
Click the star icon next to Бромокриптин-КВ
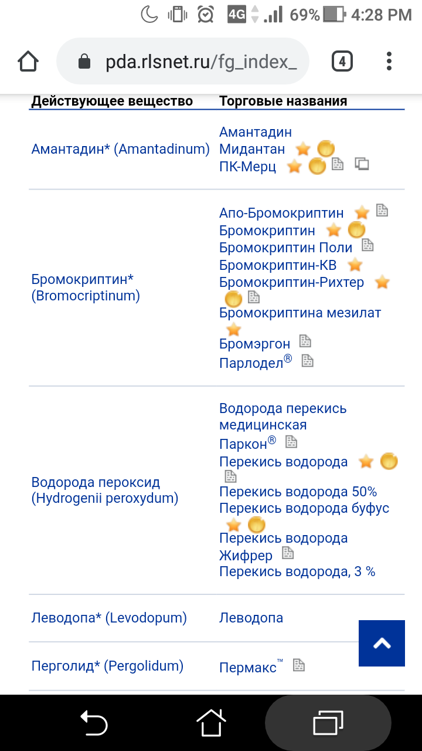355,265
